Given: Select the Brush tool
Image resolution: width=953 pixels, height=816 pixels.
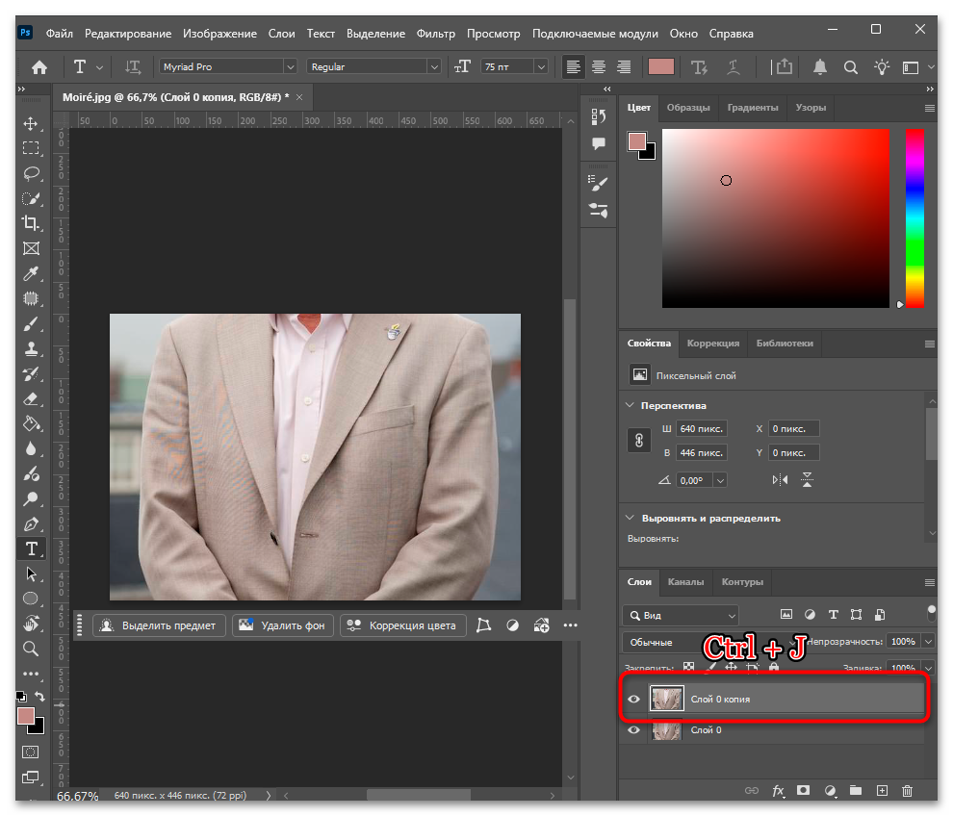Looking at the screenshot, I should coord(31,324).
